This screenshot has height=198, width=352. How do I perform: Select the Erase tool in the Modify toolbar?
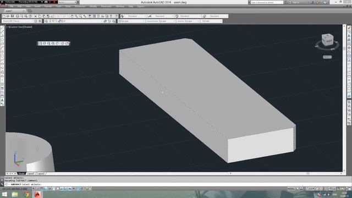(x=349, y=28)
